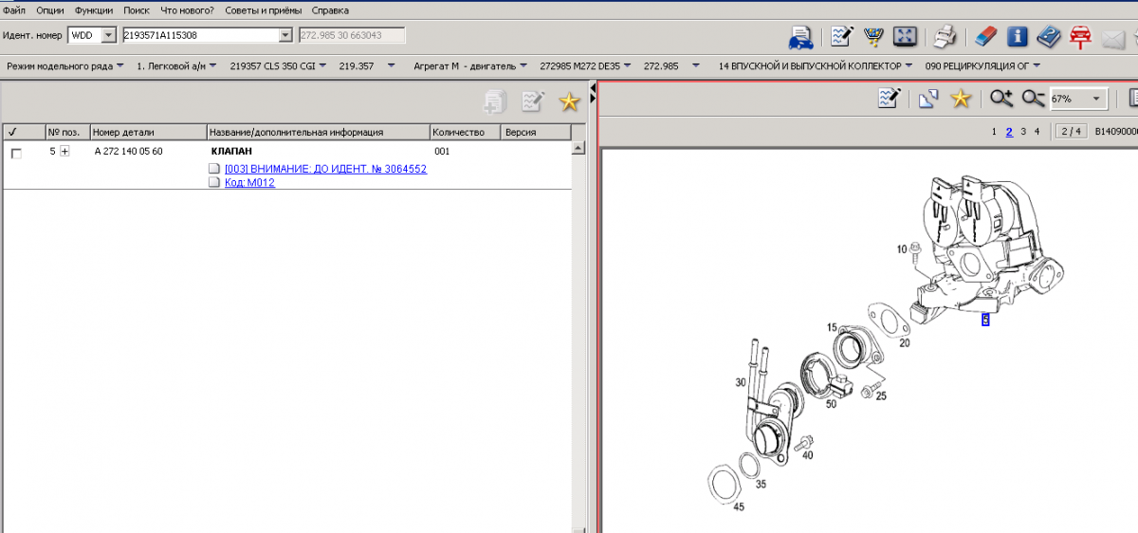Go to diagram page 3
The height and width of the screenshot is (533, 1138).
tap(1023, 132)
